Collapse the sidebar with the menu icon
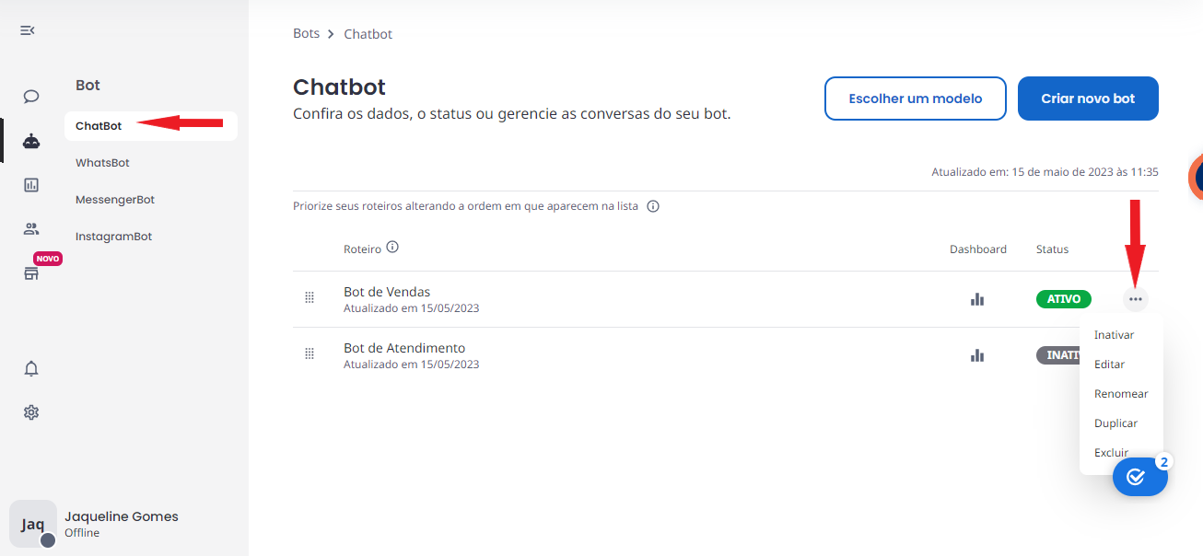Viewport: 1203px width, 556px height. coord(28,30)
